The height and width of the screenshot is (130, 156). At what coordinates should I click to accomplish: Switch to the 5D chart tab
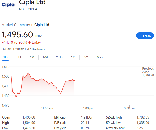19,57
